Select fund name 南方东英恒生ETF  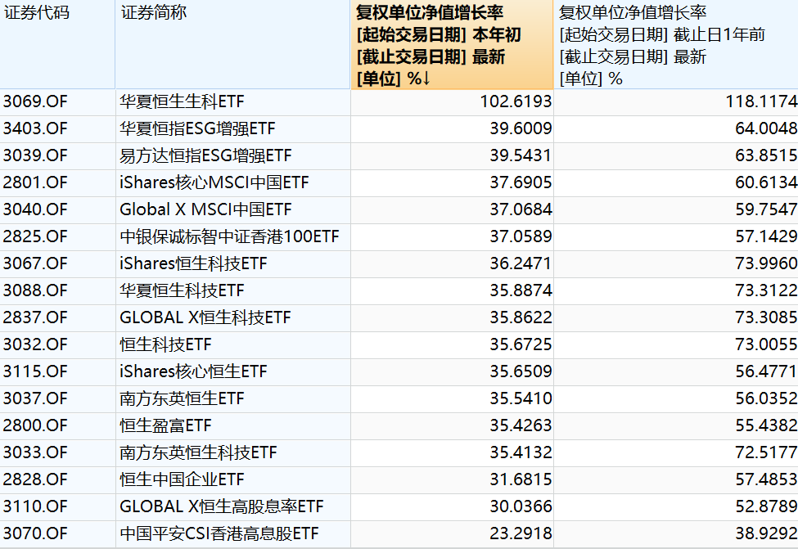pos(182,398)
